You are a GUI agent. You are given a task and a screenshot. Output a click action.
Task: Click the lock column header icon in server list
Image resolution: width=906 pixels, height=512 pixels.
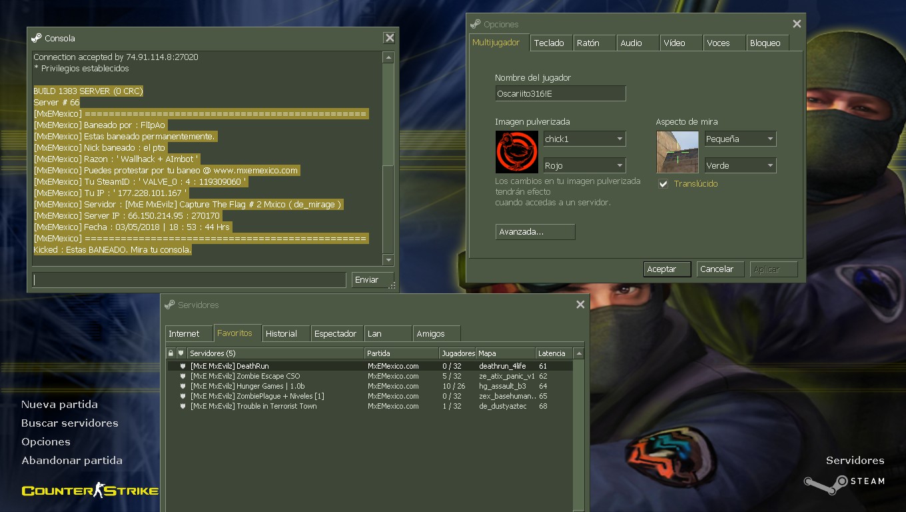point(171,353)
